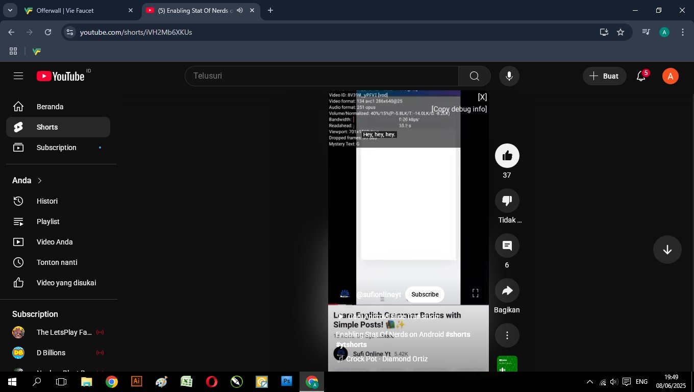Open the sound thumbnail for this short

point(507,363)
